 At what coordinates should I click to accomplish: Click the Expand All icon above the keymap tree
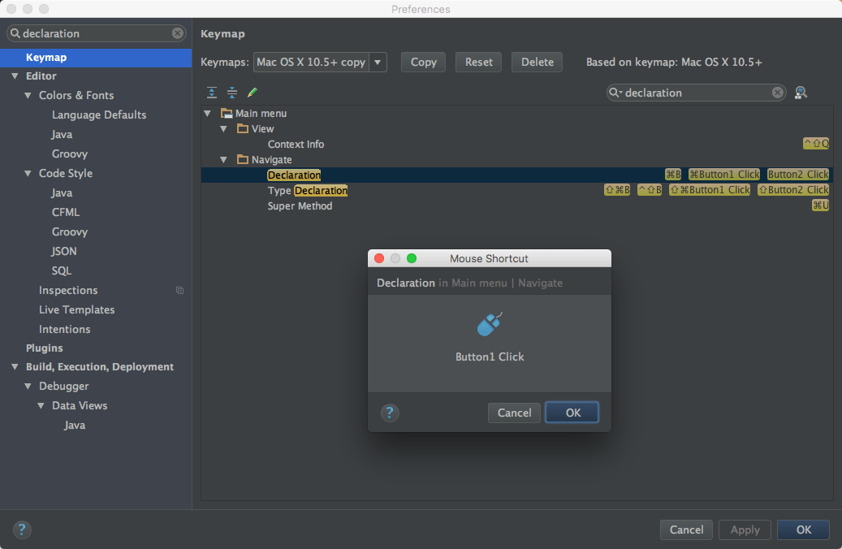(211, 92)
